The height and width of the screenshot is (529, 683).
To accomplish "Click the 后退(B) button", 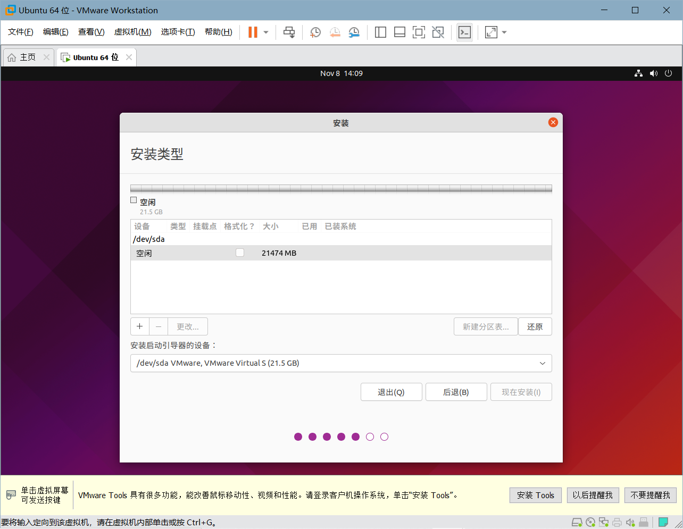I will 456,392.
